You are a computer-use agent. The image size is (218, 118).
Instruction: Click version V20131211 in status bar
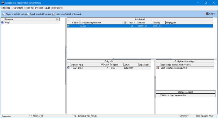click(x=184, y=116)
